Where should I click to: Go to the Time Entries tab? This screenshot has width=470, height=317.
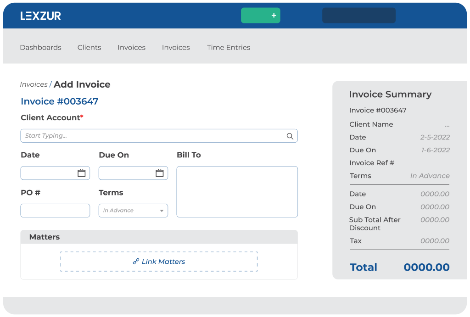[229, 47]
